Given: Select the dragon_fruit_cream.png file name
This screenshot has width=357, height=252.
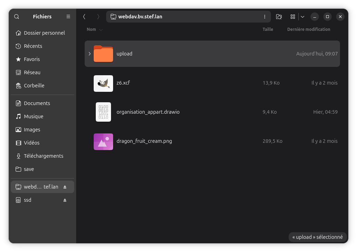Looking at the screenshot, I should (x=144, y=141).
